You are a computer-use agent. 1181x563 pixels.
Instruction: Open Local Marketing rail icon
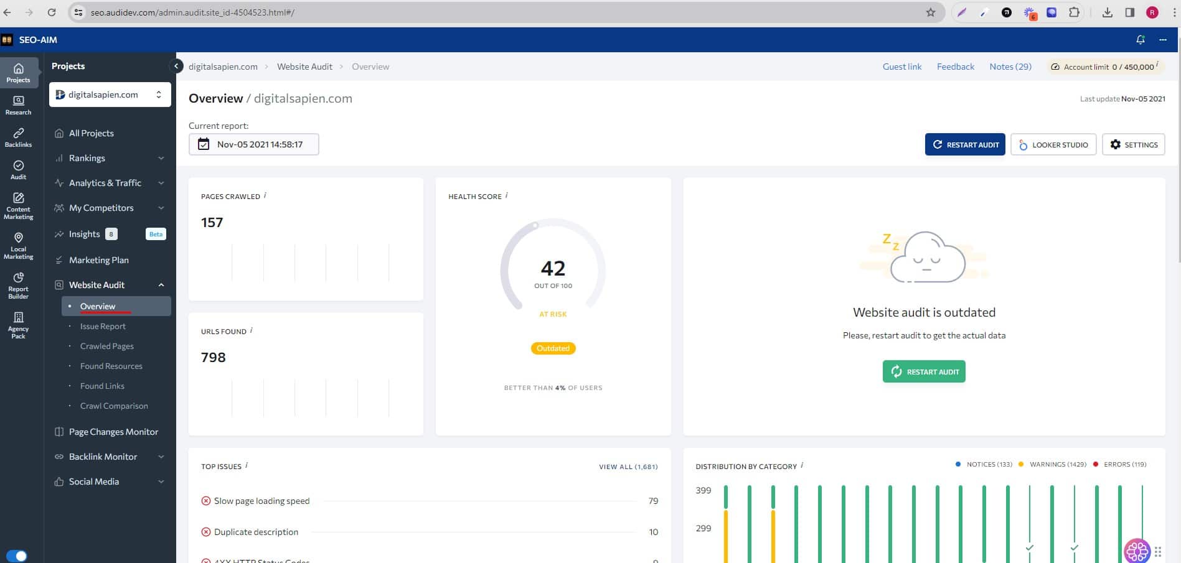[x=19, y=246]
